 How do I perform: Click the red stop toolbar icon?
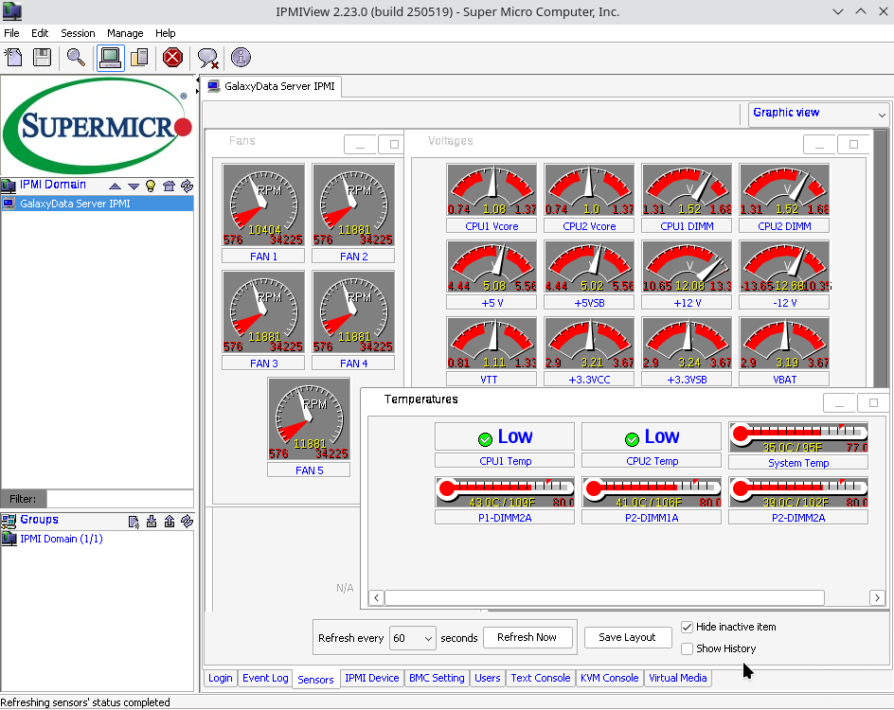(172, 58)
